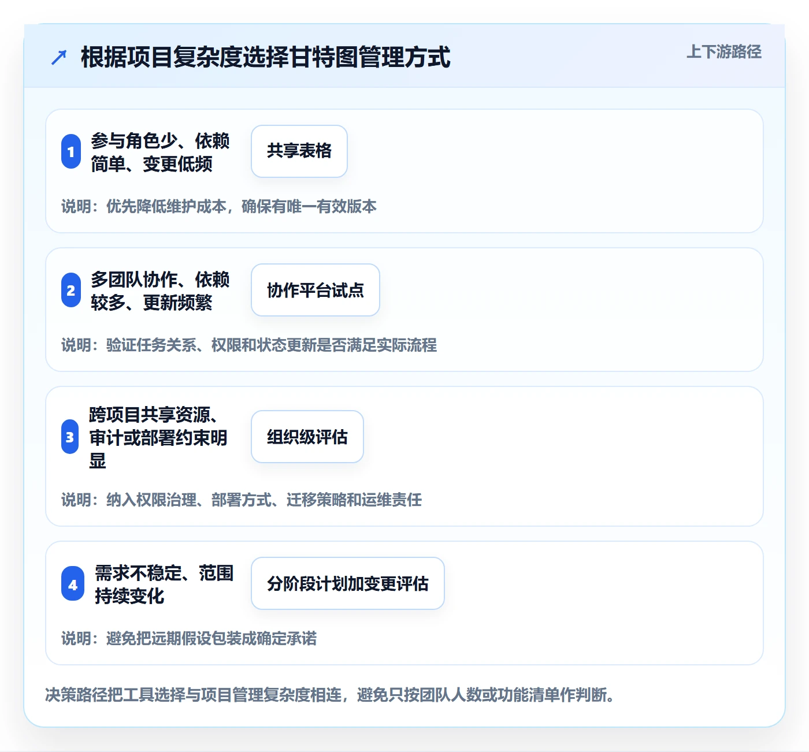Select the 分阶段计划加变更评估 option chip

coord(348,583)
